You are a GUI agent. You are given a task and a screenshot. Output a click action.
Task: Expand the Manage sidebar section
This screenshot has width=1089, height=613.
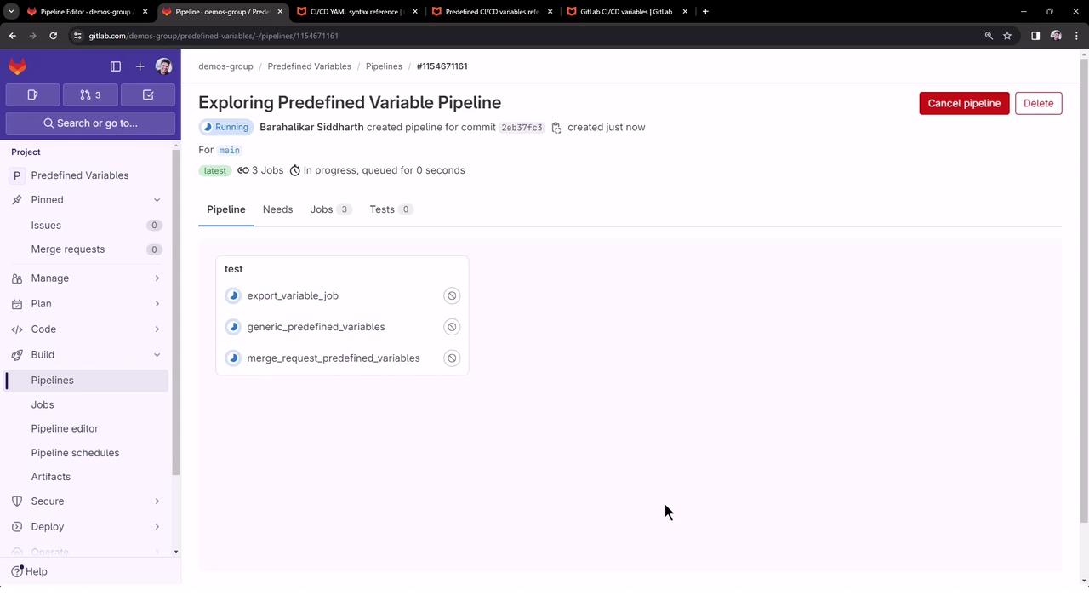click(x=87, y=278)
